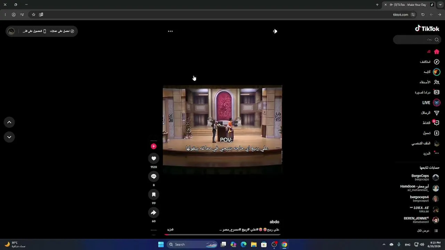Open the profile avatar in sidebar
This screenshot has height=250, width=445.
[x=437, y=143]
